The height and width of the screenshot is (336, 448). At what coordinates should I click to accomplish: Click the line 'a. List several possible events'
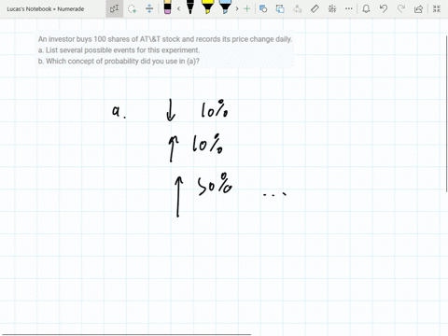pos(119,50)
